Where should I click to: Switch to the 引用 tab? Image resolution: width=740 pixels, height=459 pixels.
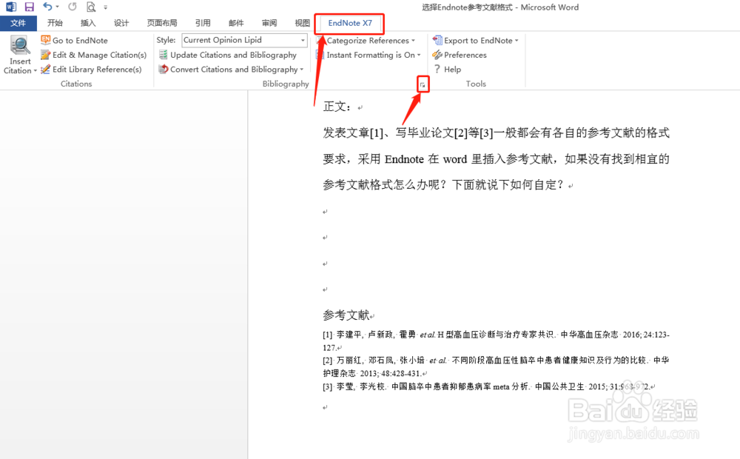(x=203, y=23)
